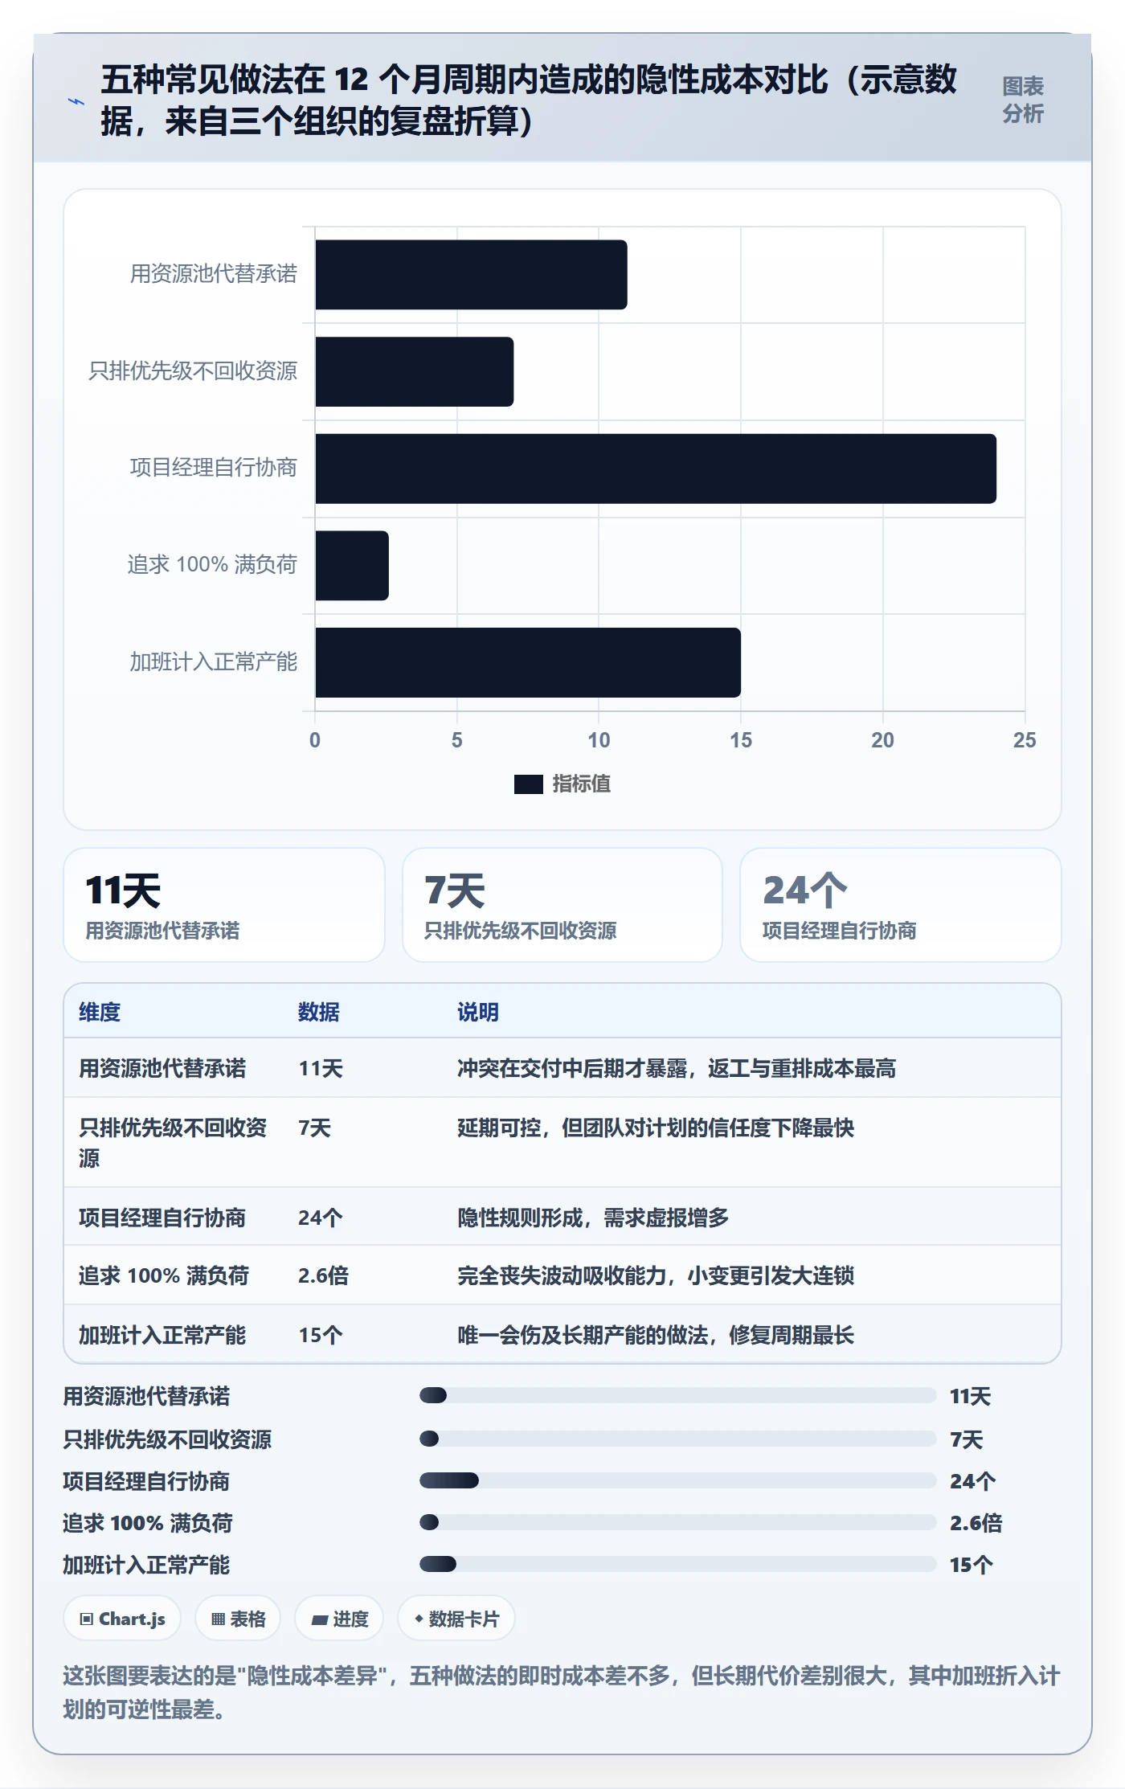The width and height of the screenshot is (1125, 1789).
Task: Click the summary paragraph about 隐性成本差异
Action: tap(562, 1693)
